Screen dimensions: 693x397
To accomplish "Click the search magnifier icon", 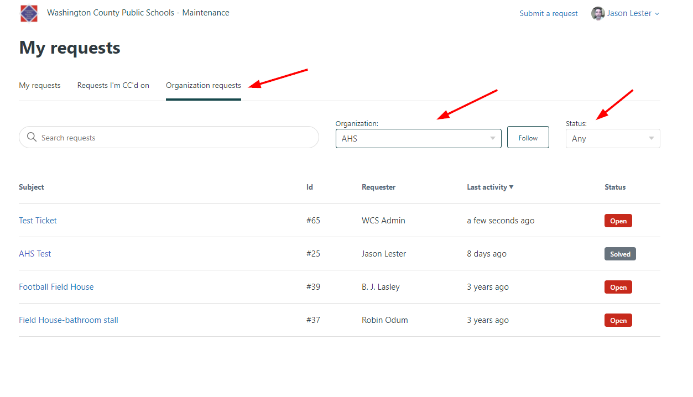I will [x=32, y=137].
